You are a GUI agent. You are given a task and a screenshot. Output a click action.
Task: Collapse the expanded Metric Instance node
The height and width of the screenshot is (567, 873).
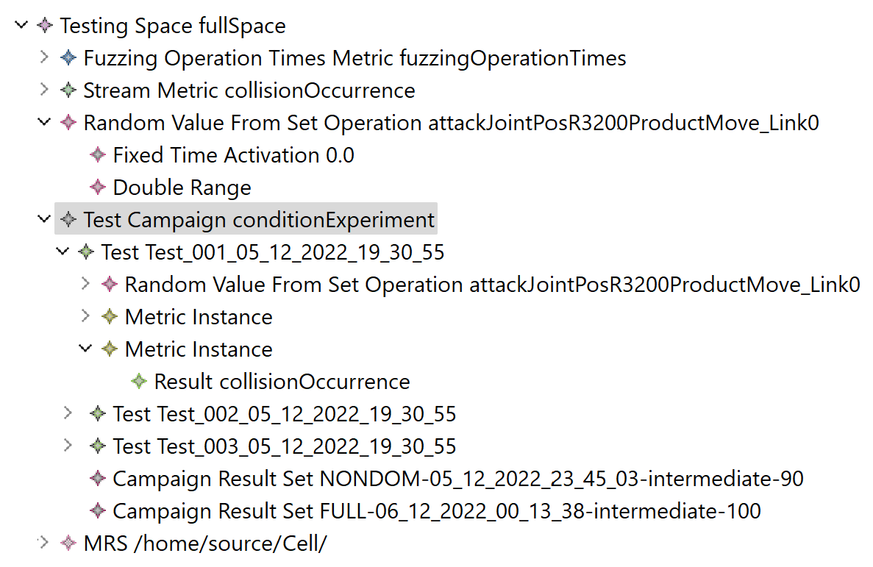tap(85, 349)
